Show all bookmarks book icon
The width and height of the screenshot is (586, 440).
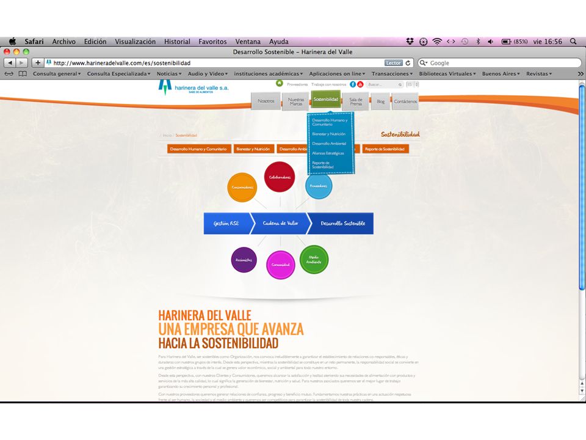tap(23, 74)
